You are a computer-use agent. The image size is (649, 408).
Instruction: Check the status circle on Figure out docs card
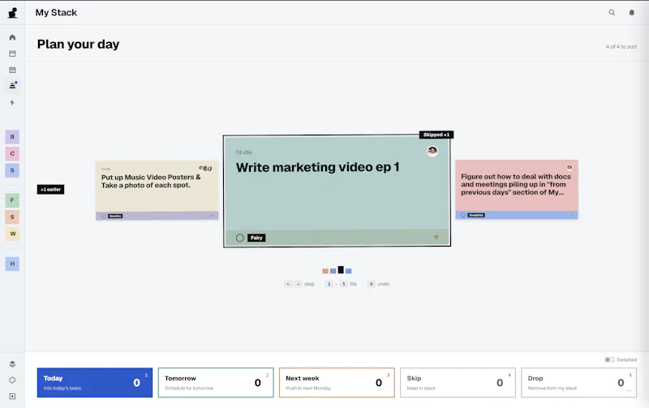coord(463,215)
